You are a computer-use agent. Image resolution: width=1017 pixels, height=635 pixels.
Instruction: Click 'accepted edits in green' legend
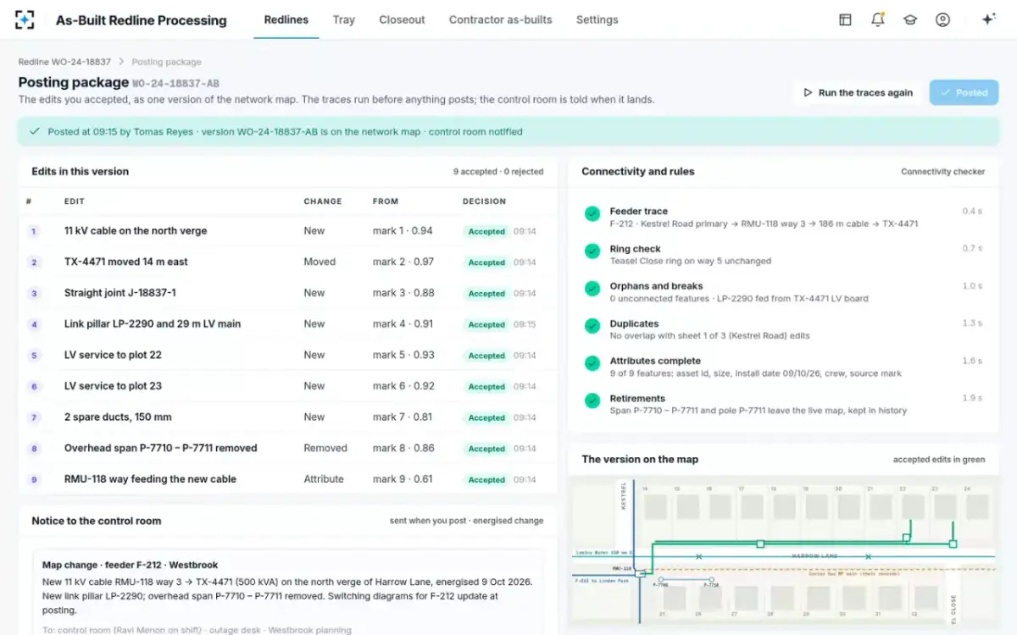click(939, 460)
